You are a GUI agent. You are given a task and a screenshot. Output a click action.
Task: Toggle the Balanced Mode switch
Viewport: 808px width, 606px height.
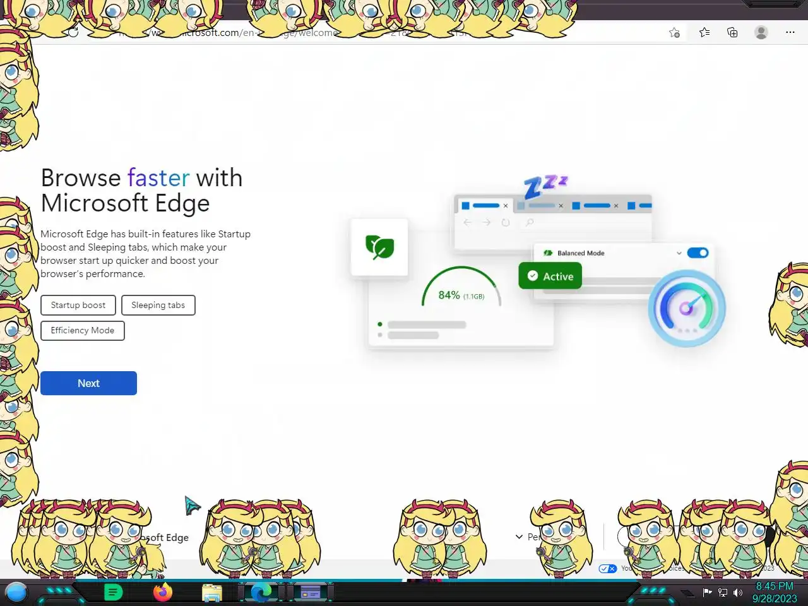click(x=698, y=252)
